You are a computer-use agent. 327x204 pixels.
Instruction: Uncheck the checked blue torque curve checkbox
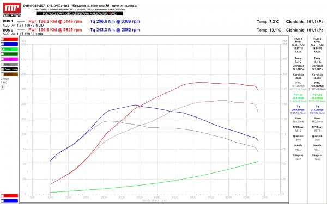(x=2, y=44)
